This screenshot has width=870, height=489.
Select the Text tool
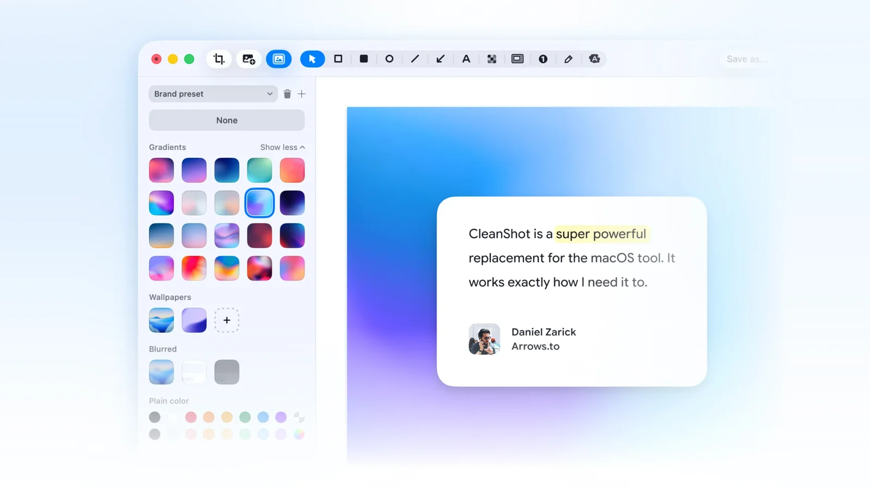(x=466, y=59)
